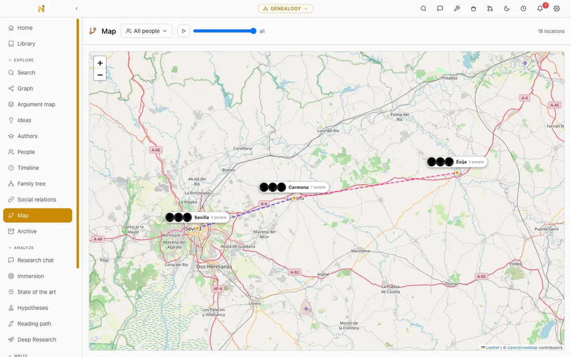Open Authors page
571x357 pixels.
[37, 136]
